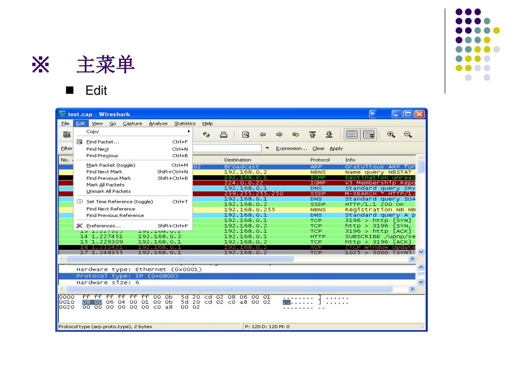
Task: Click the Apply filter button
Action: (x=336, y=148)
